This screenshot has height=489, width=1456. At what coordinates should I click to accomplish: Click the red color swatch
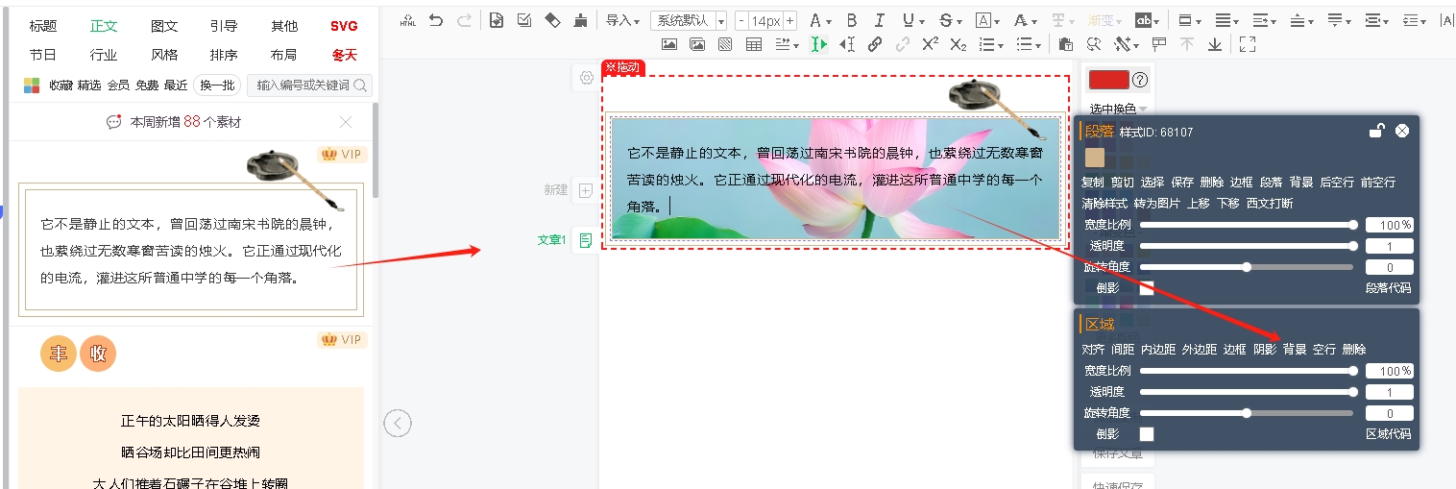point(1108,80)
